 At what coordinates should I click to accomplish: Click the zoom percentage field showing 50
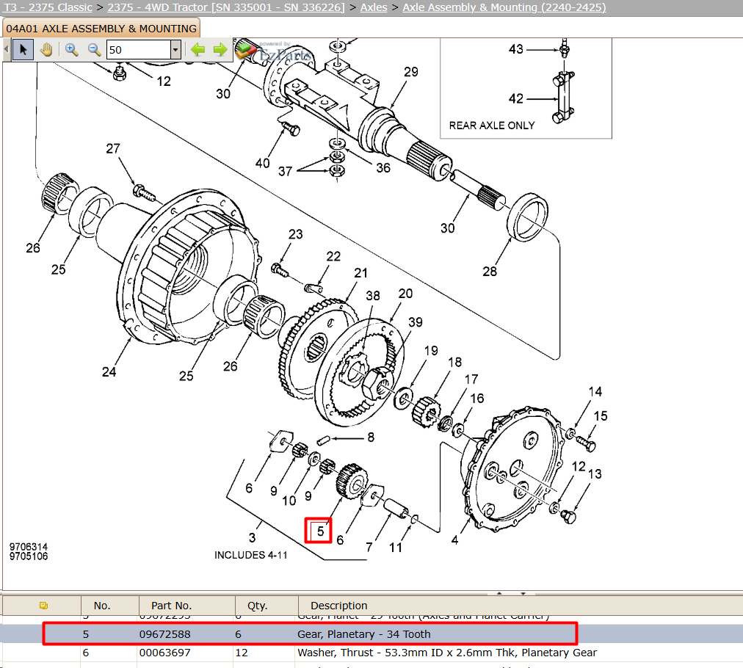pyautogui.click(x=138, y=50)
